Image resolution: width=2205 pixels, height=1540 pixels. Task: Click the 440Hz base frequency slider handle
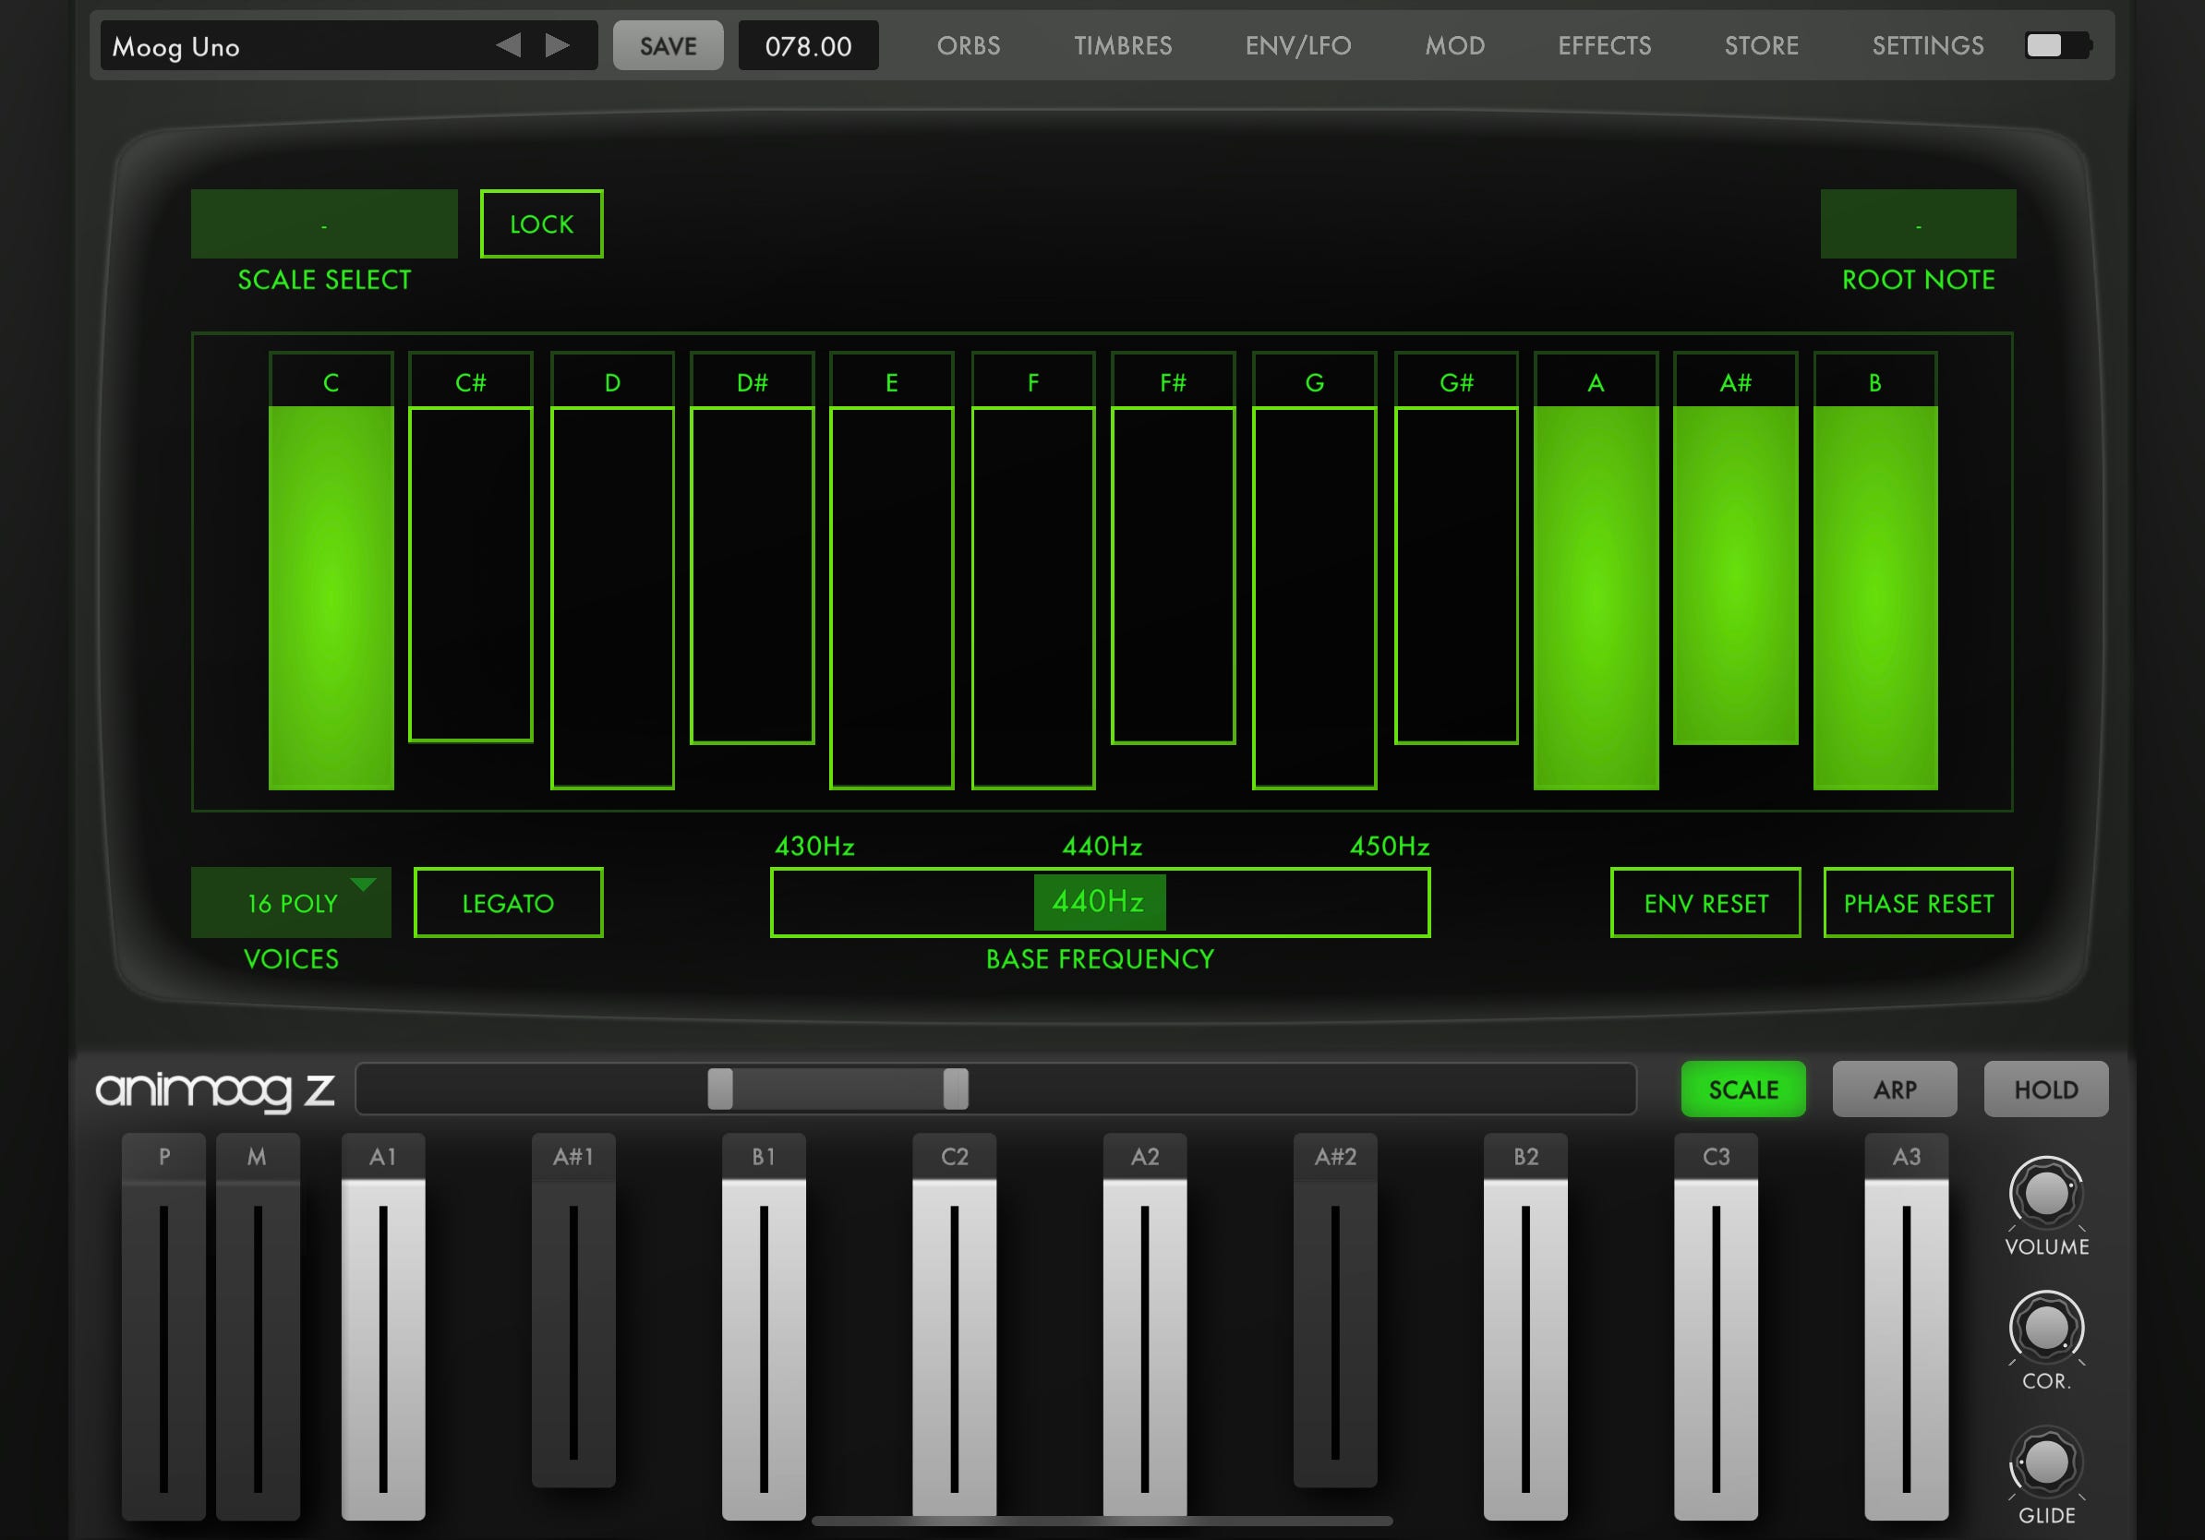(x=1100, y=901)
